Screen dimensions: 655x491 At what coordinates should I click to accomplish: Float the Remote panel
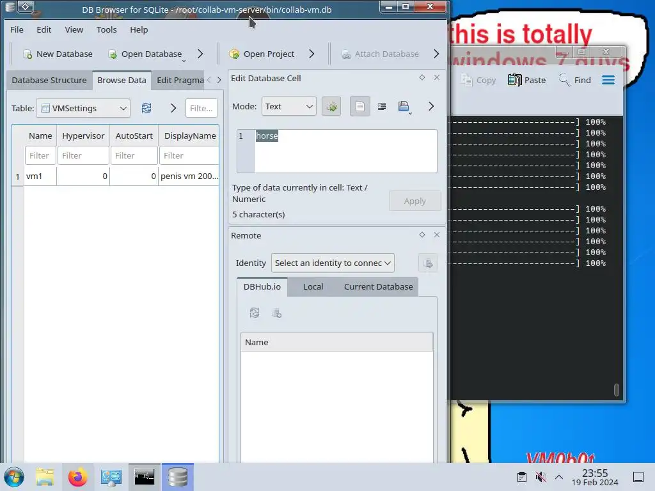[422, 235]
